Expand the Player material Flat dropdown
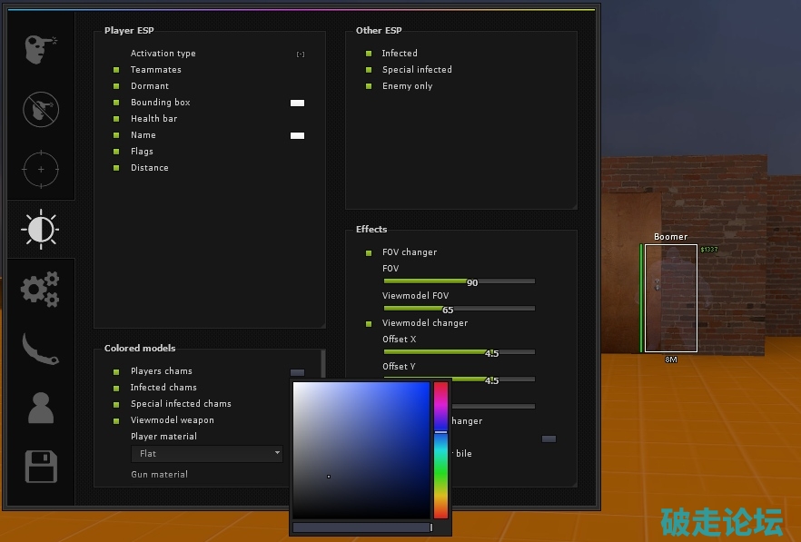This screenshot has height=542, width=801. tap(208, 453)
